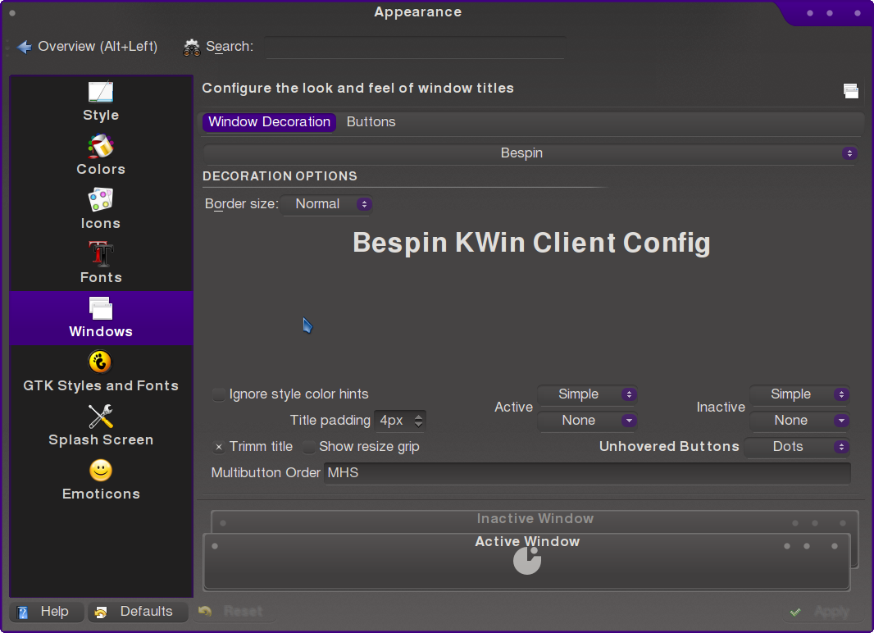The height and width of the screenshot is (633, 874).
Task: Click the Defaults restore icon
Action: click(101, 613)
